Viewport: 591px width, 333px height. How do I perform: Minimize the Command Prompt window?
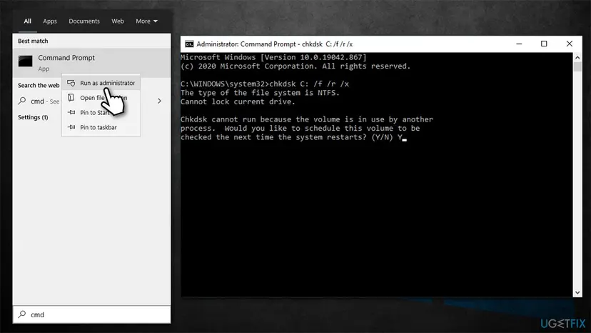point(519,44)
